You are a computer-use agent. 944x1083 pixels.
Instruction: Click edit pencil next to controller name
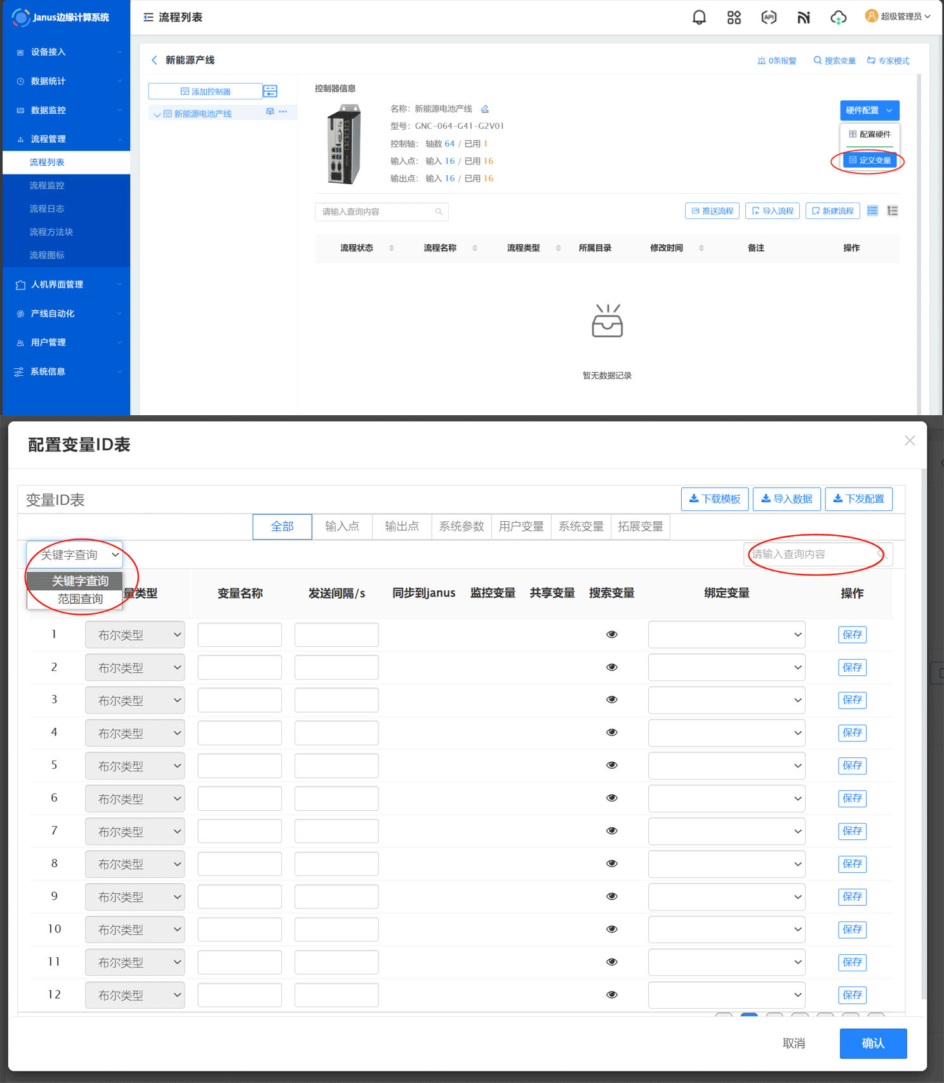(485, 109)
